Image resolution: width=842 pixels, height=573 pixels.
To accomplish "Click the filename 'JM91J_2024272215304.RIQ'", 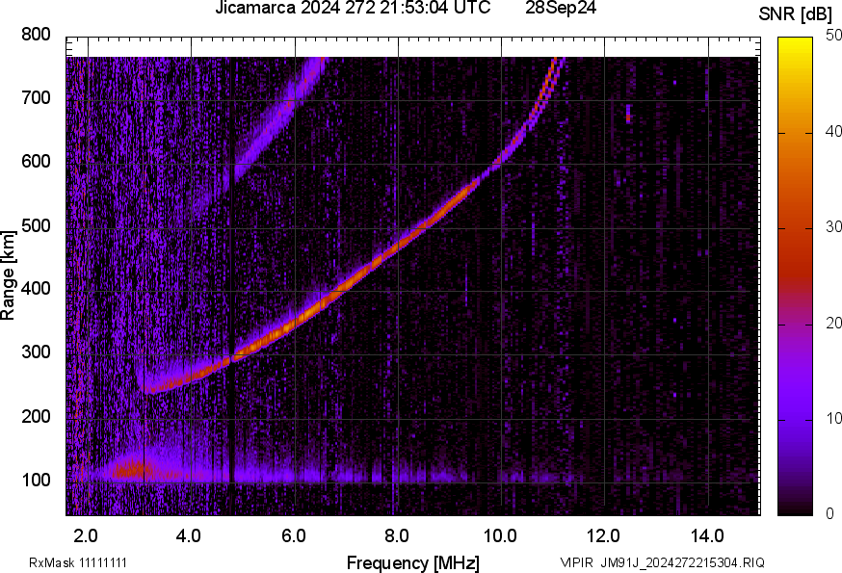I will pyautogui.click(x=682, y=562).
